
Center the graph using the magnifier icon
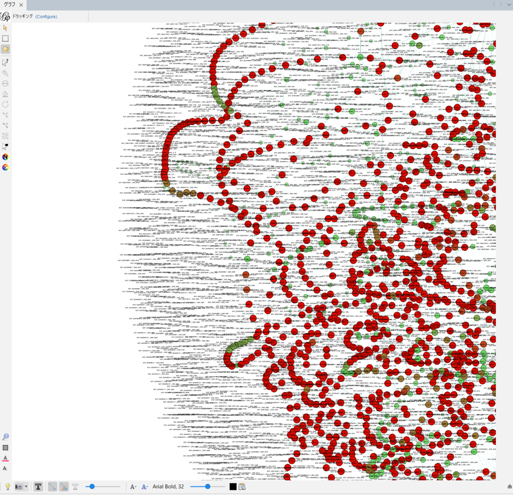tap(6, 436)
